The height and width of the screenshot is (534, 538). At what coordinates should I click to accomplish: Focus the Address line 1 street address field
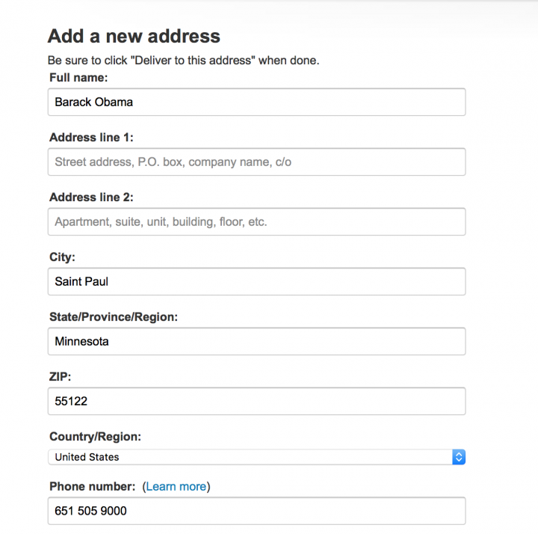point(256,162)
